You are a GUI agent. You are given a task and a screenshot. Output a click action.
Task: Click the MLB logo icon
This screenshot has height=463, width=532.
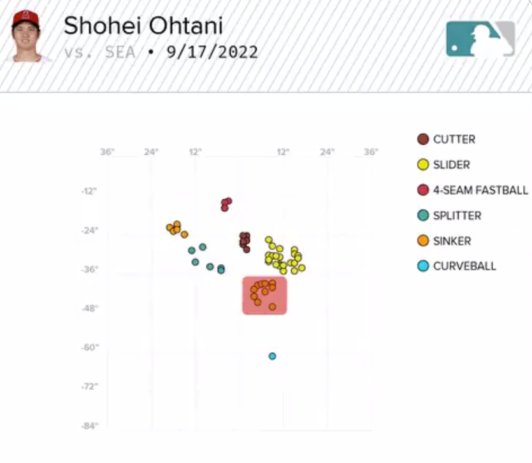pos(480,39)
